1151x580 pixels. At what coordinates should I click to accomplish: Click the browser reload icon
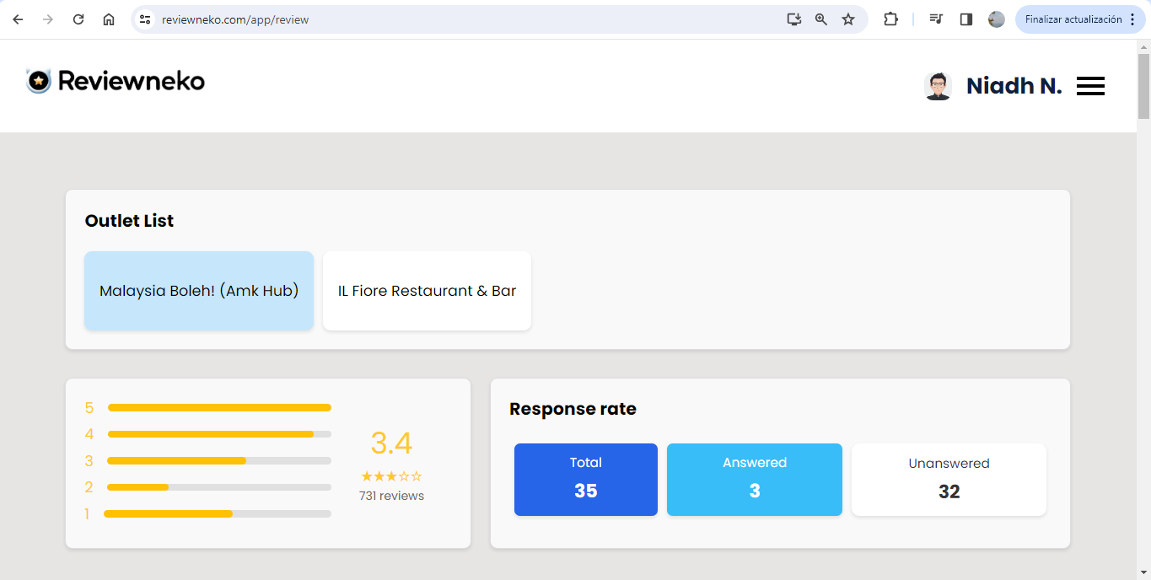(x=78, y=19)
